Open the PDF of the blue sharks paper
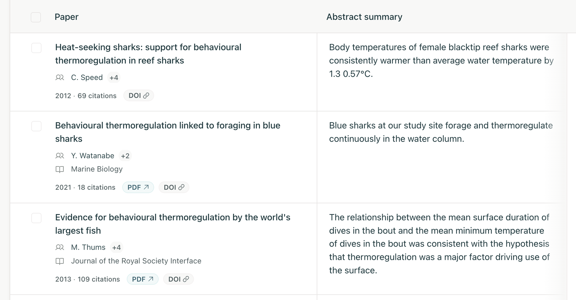Image resolution: width=576 pixels, height=300 pixels. click(138, 187)
